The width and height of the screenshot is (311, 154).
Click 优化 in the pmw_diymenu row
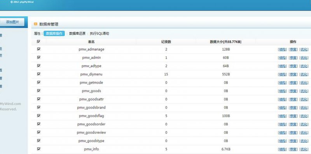coord(304,74)
